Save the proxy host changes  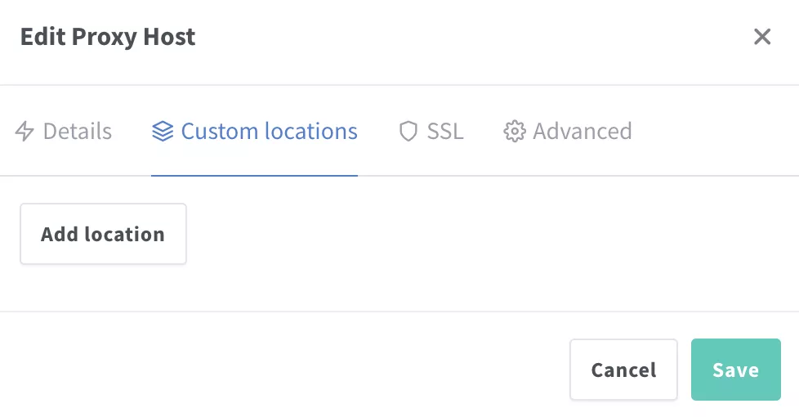(735, 370)
